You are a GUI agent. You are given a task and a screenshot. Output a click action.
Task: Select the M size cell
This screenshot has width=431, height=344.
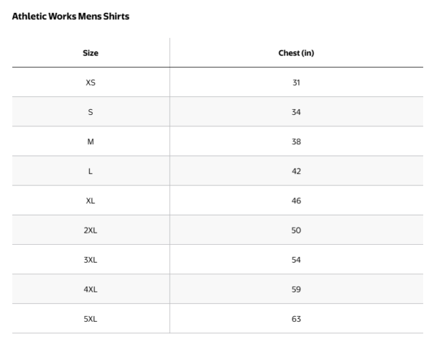pyautogui.click(x=91, y=141)
